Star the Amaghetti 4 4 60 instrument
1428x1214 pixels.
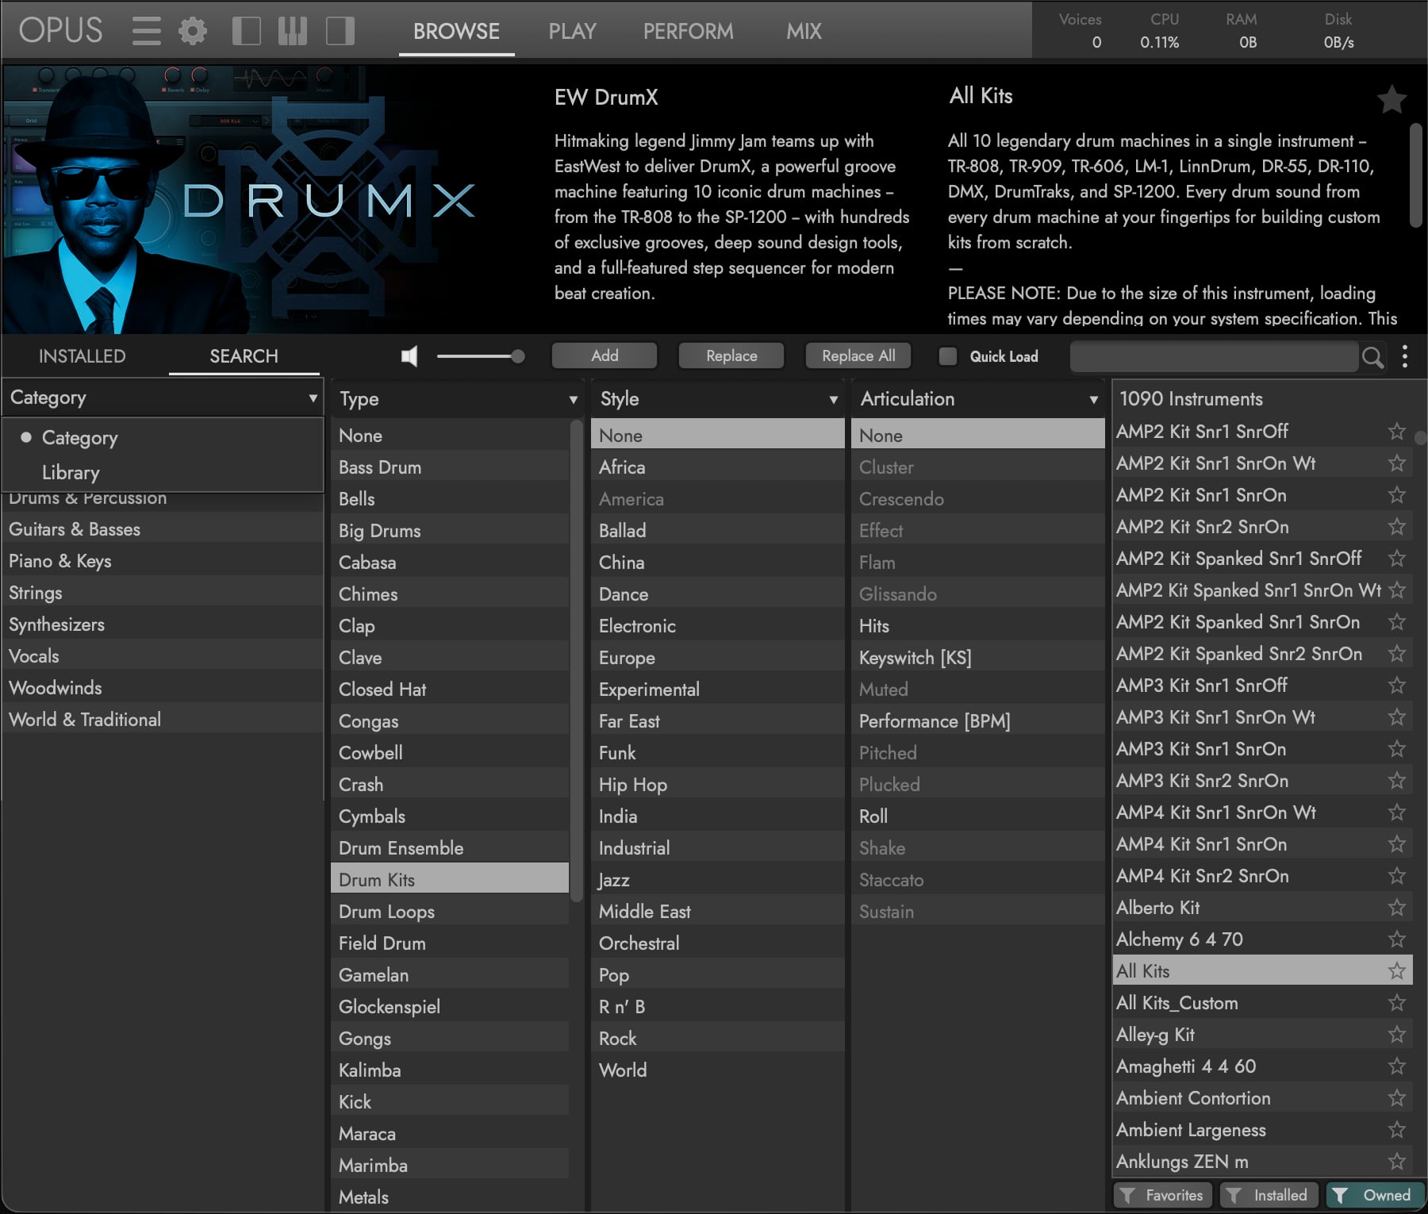(1397, 1066)
